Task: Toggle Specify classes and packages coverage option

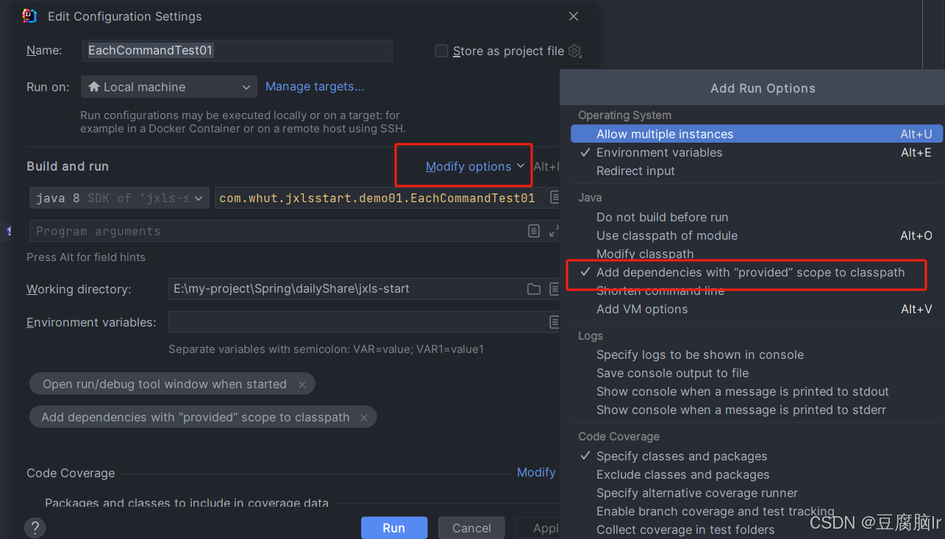Action: 757,456
